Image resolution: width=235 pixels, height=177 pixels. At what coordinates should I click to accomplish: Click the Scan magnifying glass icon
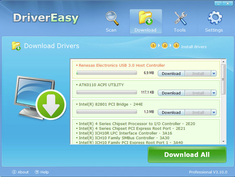[112, 18]
